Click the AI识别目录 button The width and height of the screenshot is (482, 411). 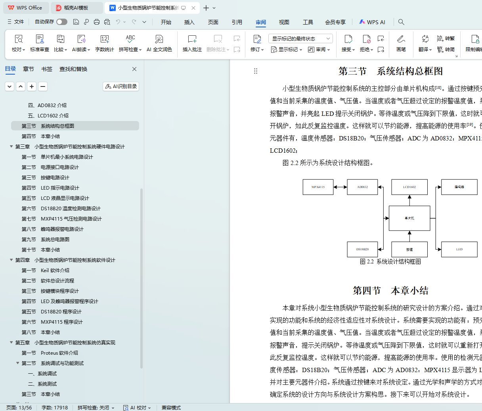click(x=121, y=86)
